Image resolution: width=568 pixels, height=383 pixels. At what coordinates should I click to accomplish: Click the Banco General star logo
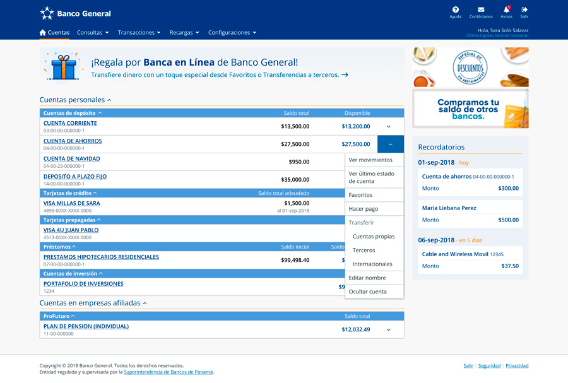[x=47, y=13]
